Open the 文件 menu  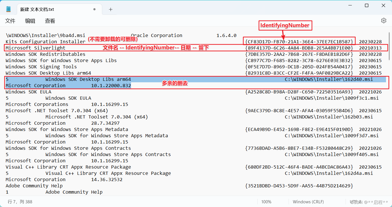coord(10,21)
